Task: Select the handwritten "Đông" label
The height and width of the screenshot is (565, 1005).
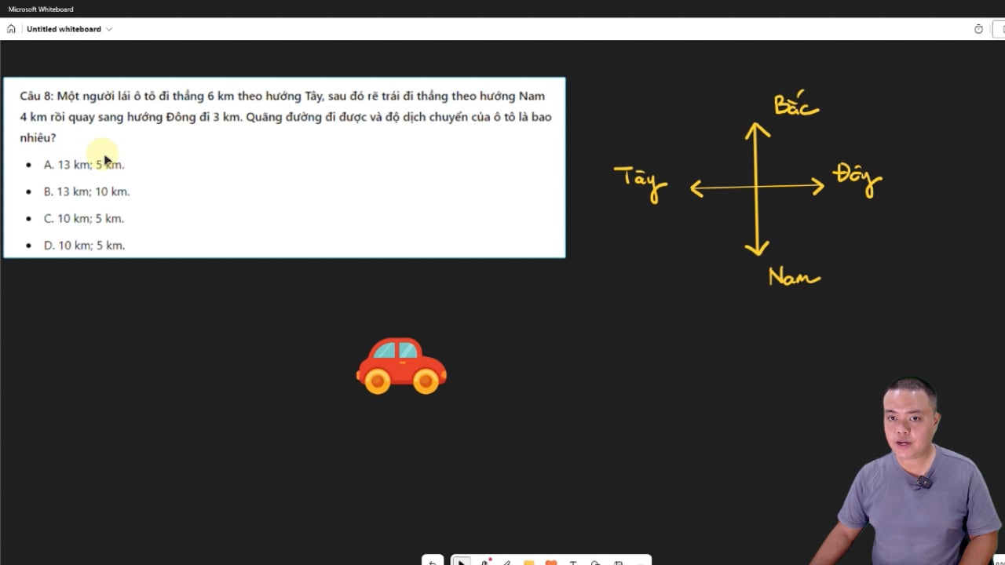Action: pyautogui.click(x=857, y=179)
